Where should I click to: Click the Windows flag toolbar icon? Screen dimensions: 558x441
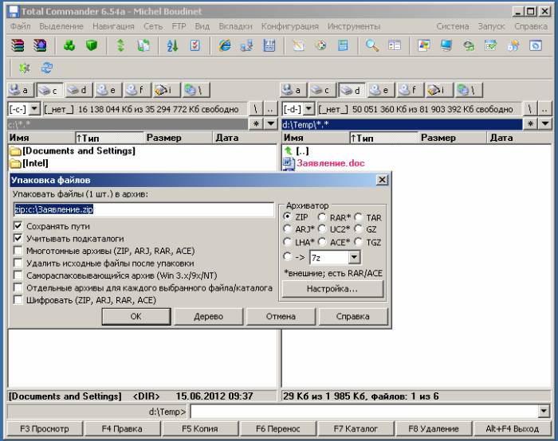(x=424, y=45)
